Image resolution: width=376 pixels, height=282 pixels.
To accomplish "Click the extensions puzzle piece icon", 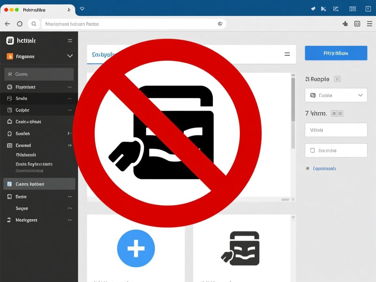I will pos(345,23).
